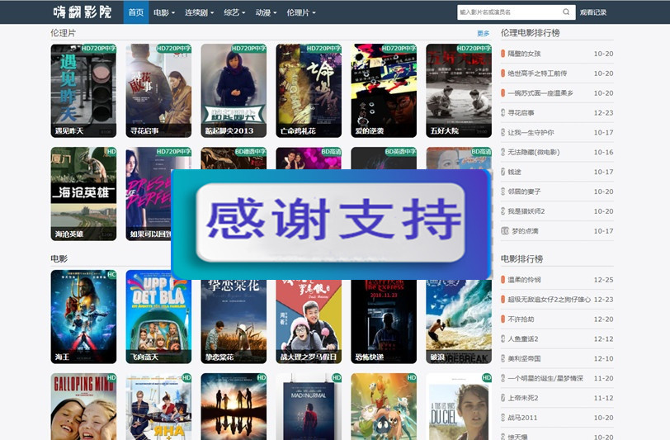The height and width of the screenshot is (440, 670).
Task: Expand the 电影 dropdown menu
Action: [164, 12]
